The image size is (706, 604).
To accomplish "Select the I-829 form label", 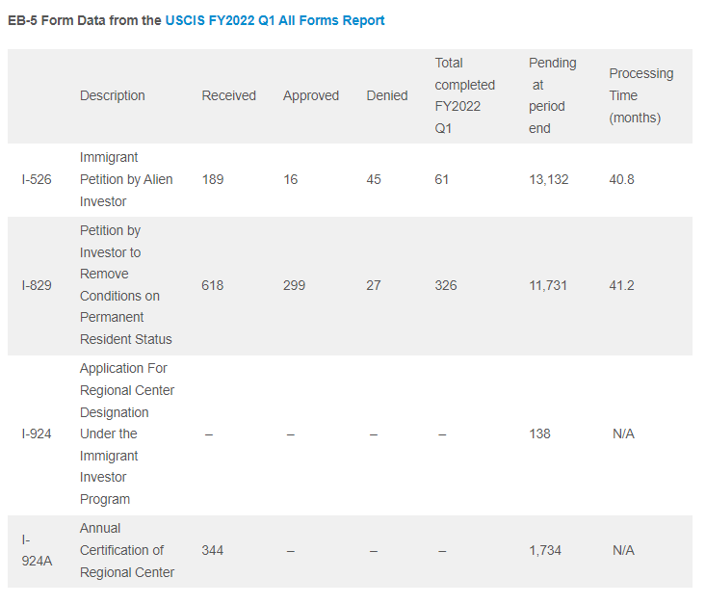I will [37, 285].
